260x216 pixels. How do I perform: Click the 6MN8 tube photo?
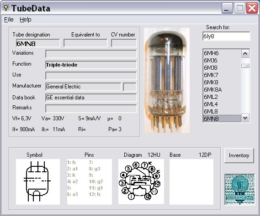tap(167, 80)
